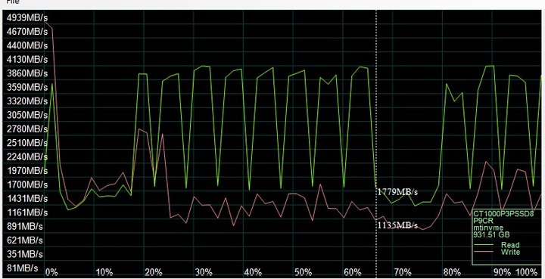Viewport: 545px width, 279px height.
Task: Click the 2780MB/s axis label
Action: tap(26, 129)
